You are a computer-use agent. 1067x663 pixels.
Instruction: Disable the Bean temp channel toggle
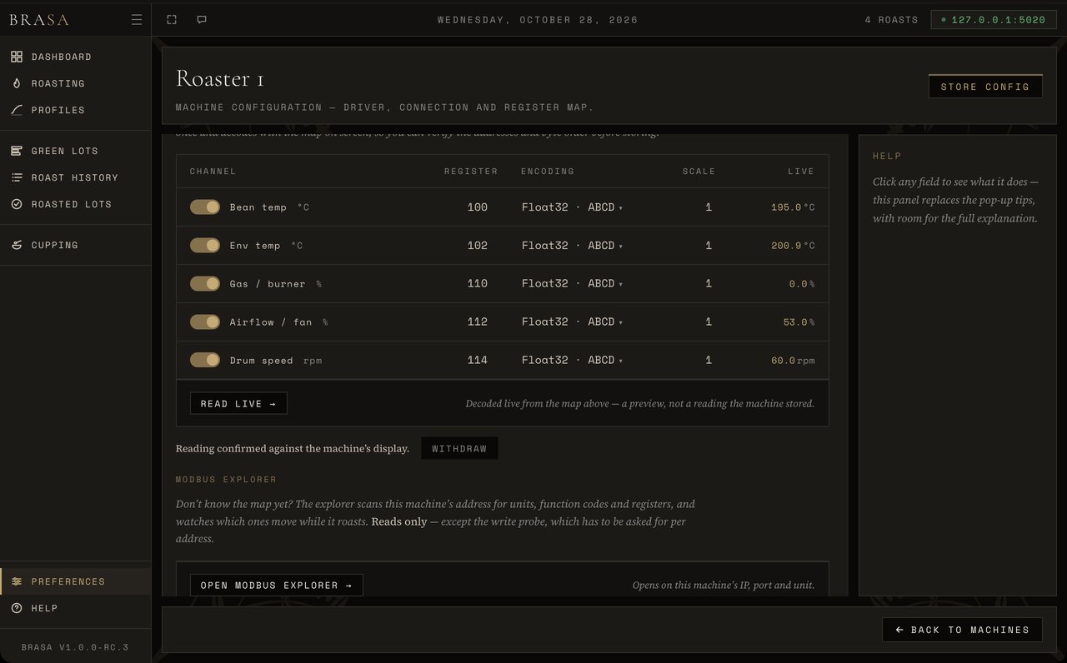[x=205, y=207]
